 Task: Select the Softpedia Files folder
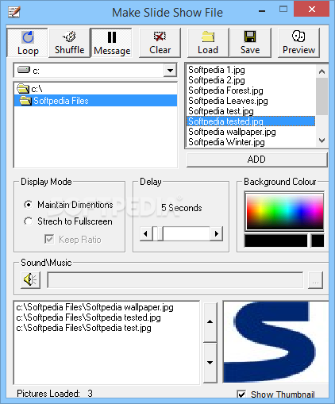[95, 101]
